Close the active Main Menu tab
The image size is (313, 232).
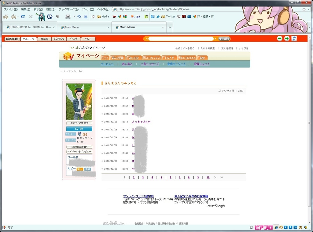[163, 27]
